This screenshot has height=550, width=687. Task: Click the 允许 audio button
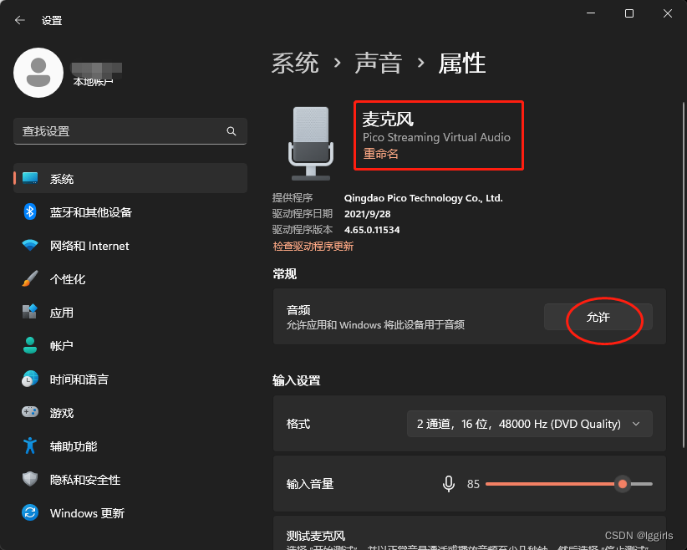(598, 317)
